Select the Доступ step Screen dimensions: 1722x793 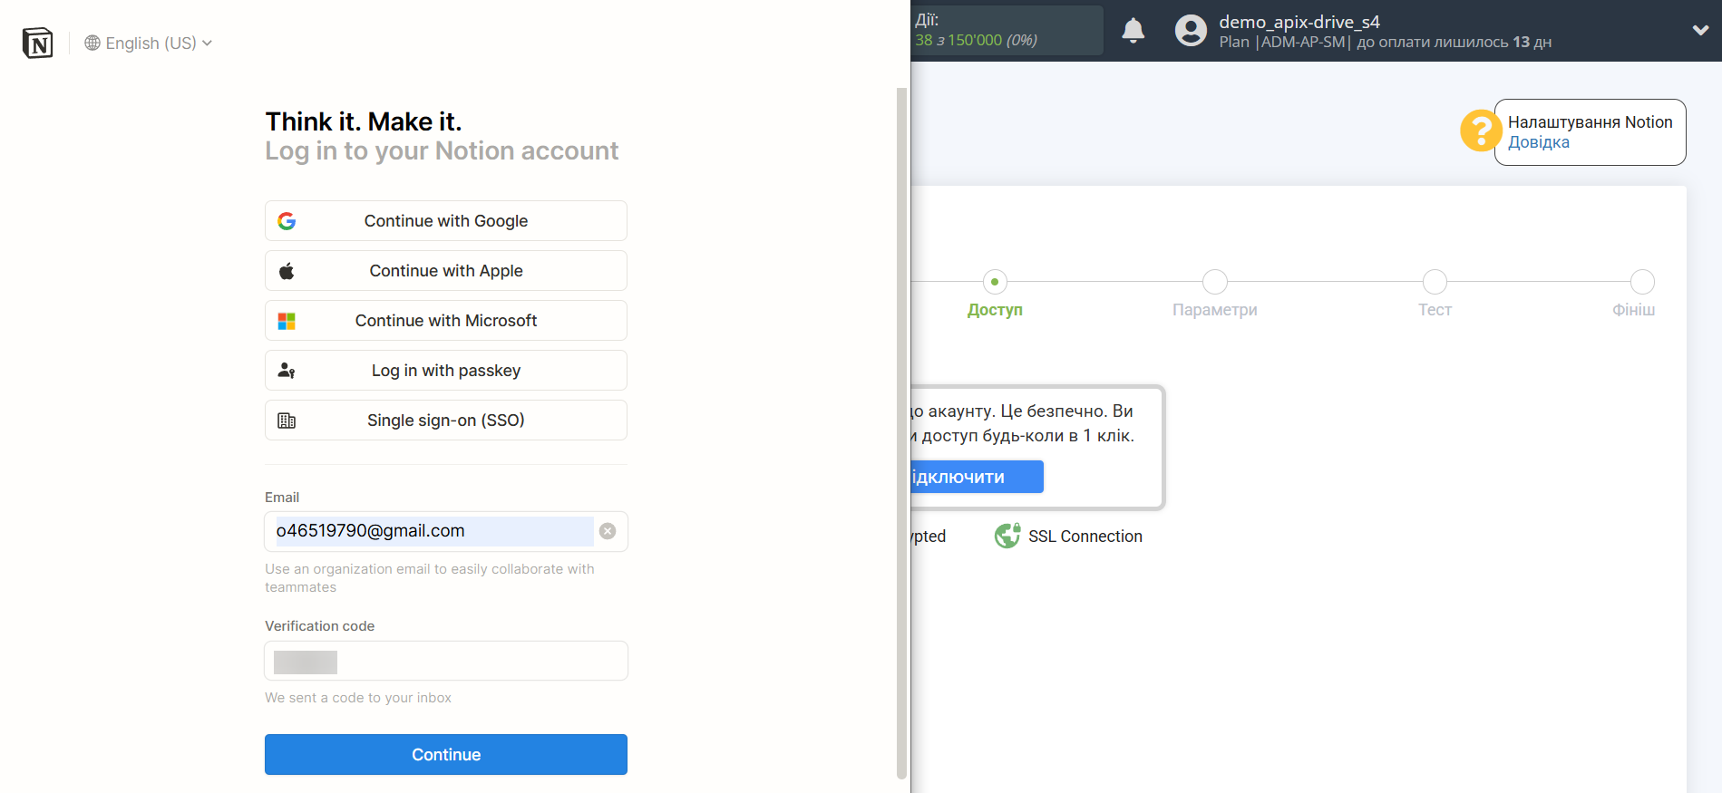995,310
